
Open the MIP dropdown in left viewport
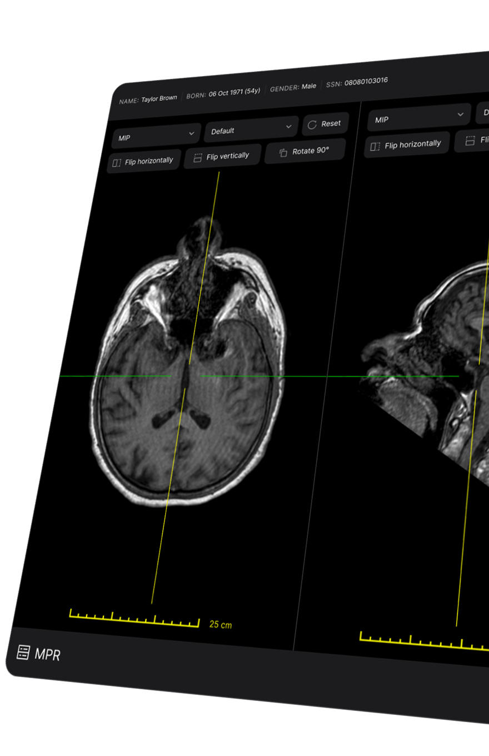(156, 135)
